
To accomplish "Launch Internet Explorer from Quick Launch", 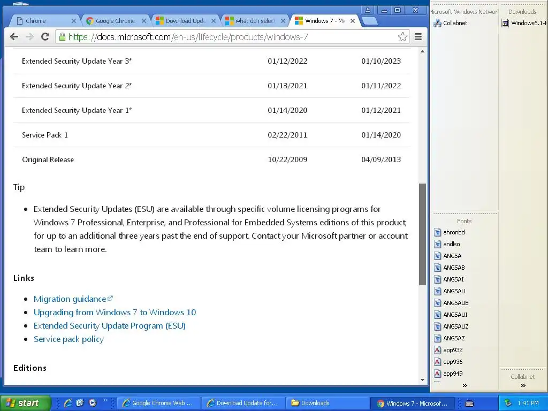I will 68,403.
